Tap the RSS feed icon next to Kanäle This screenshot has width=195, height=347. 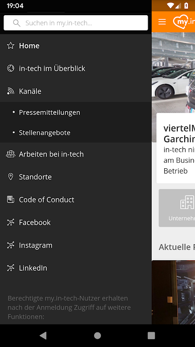(x=10, y=91)
